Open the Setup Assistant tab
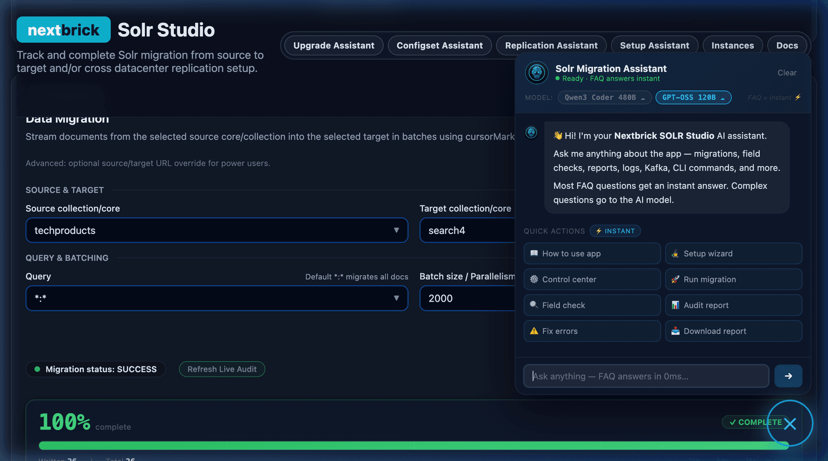 655,46
